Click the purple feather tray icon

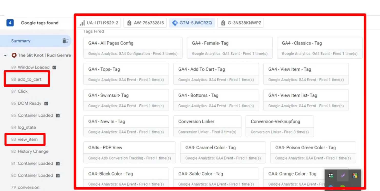pos(343,176)
